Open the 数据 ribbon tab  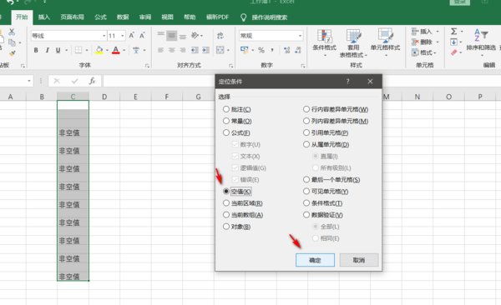click(123, 17)
